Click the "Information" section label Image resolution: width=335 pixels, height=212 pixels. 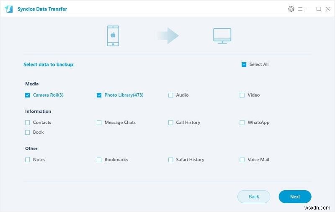click(x=38, y=111)
